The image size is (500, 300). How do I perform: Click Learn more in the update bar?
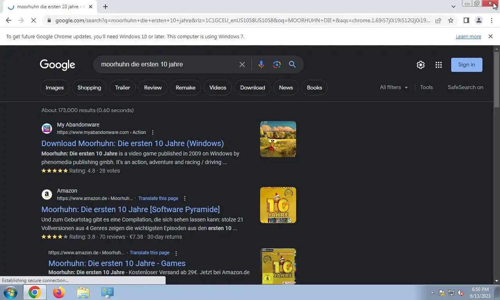point(468,36)
